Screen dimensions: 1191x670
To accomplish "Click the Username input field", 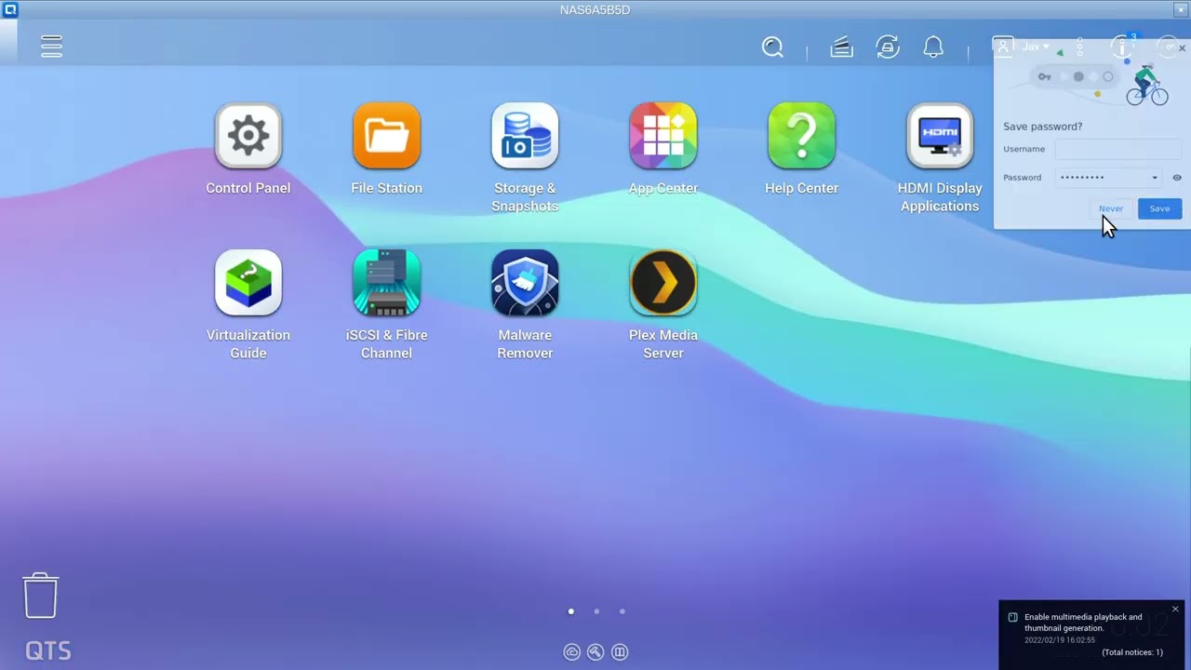I will pyautogui.click(x=1118, y=149).
